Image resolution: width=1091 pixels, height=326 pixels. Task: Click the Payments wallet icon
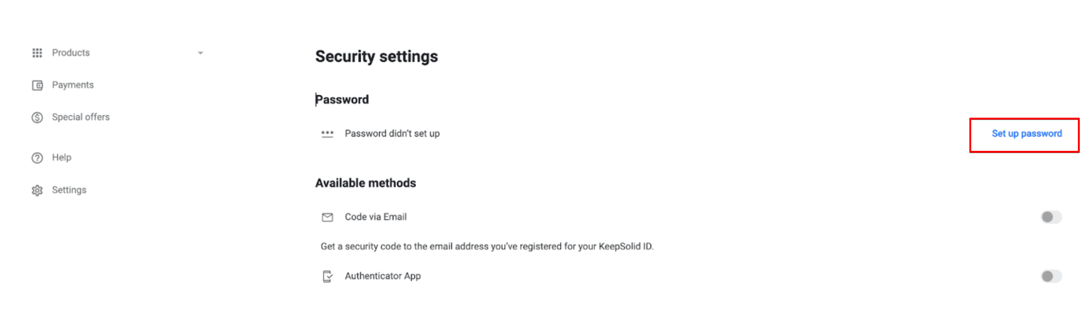point(37,85)
